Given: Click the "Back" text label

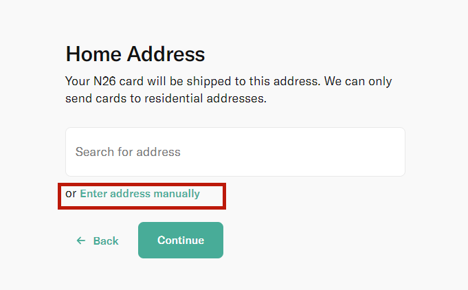Looking at the screenshot, I should (x=106, y=241).
